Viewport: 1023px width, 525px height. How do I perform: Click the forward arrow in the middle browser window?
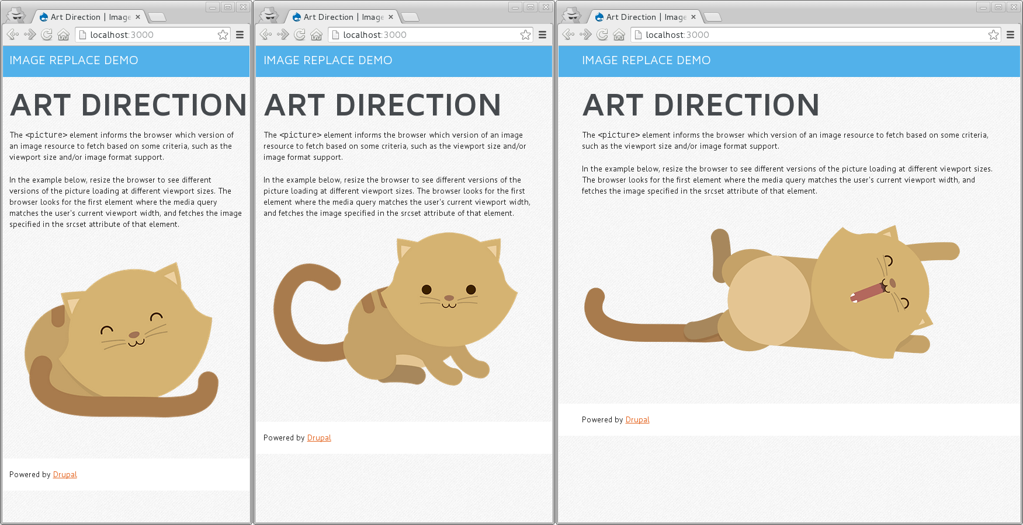[283, 35]
